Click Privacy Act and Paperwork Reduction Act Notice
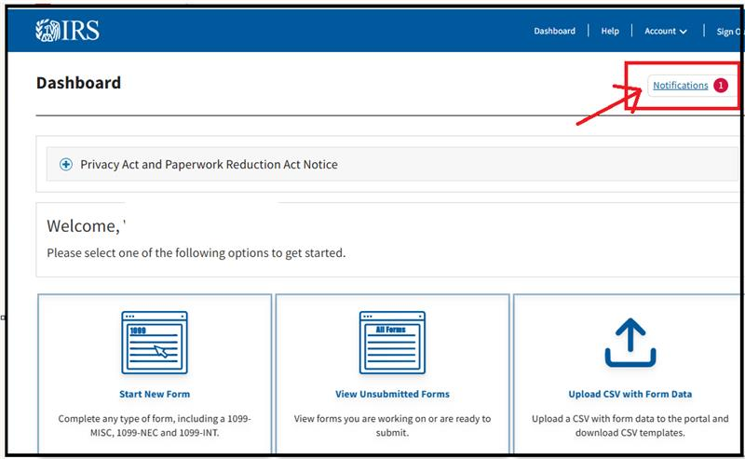Screen dimensions: 745x459 tap(209, 165)
